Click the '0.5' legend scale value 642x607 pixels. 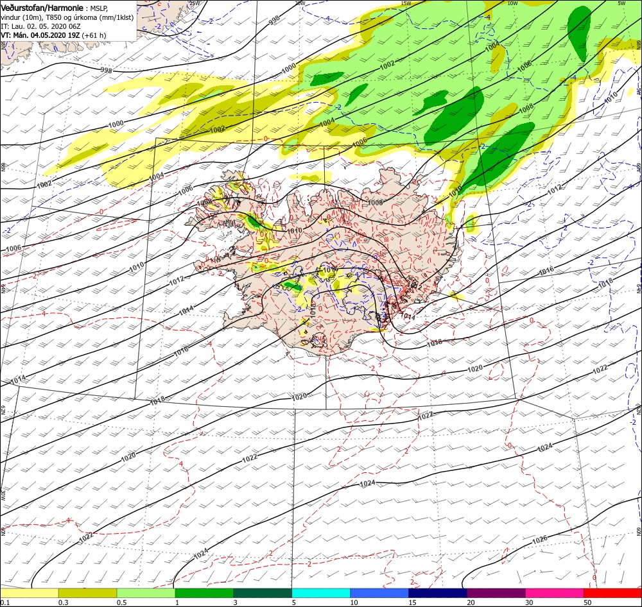click(121, 603)
